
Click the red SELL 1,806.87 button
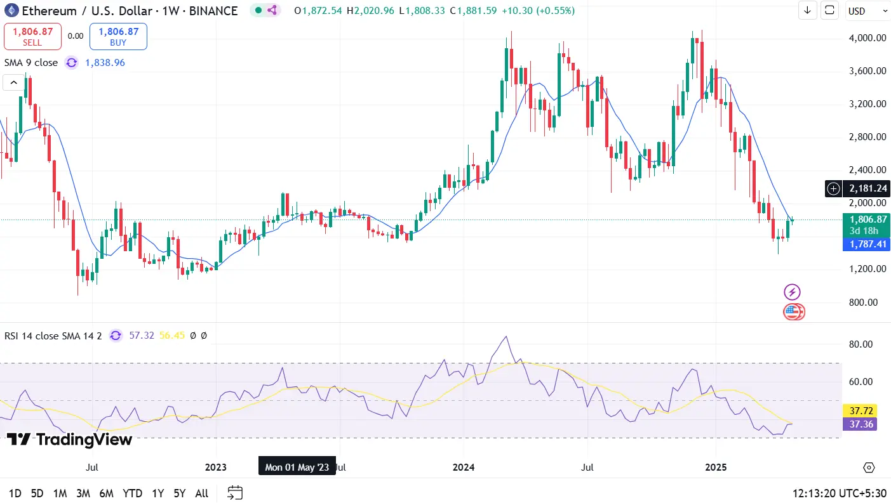pos(32,37)
